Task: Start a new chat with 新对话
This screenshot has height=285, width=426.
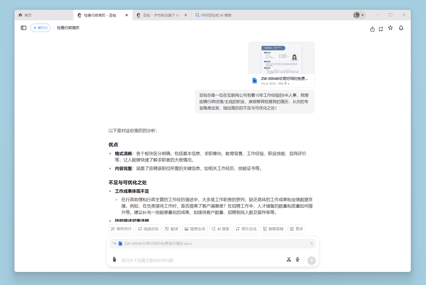Action: click(x=40, y=28)
